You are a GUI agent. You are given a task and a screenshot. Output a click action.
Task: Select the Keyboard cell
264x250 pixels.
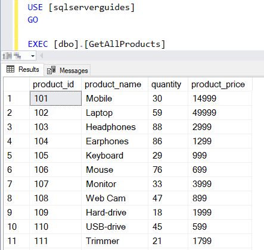114,156
